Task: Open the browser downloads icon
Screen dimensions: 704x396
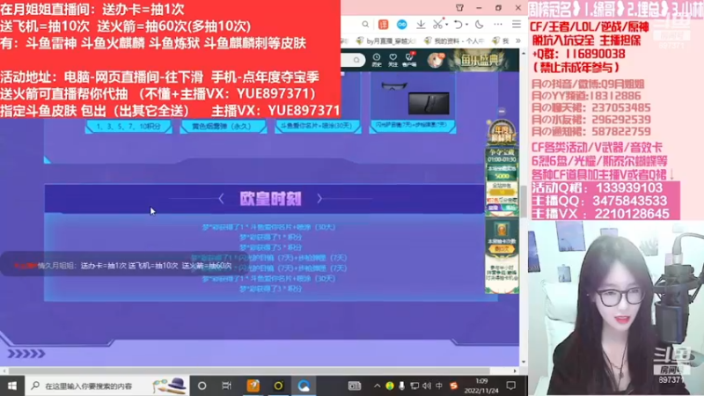Action: click(x=421, y=25)
